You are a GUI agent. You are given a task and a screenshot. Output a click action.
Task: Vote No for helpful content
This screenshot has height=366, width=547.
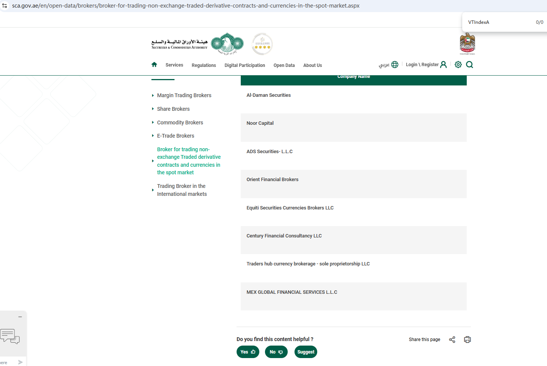(x=276, y=352)
